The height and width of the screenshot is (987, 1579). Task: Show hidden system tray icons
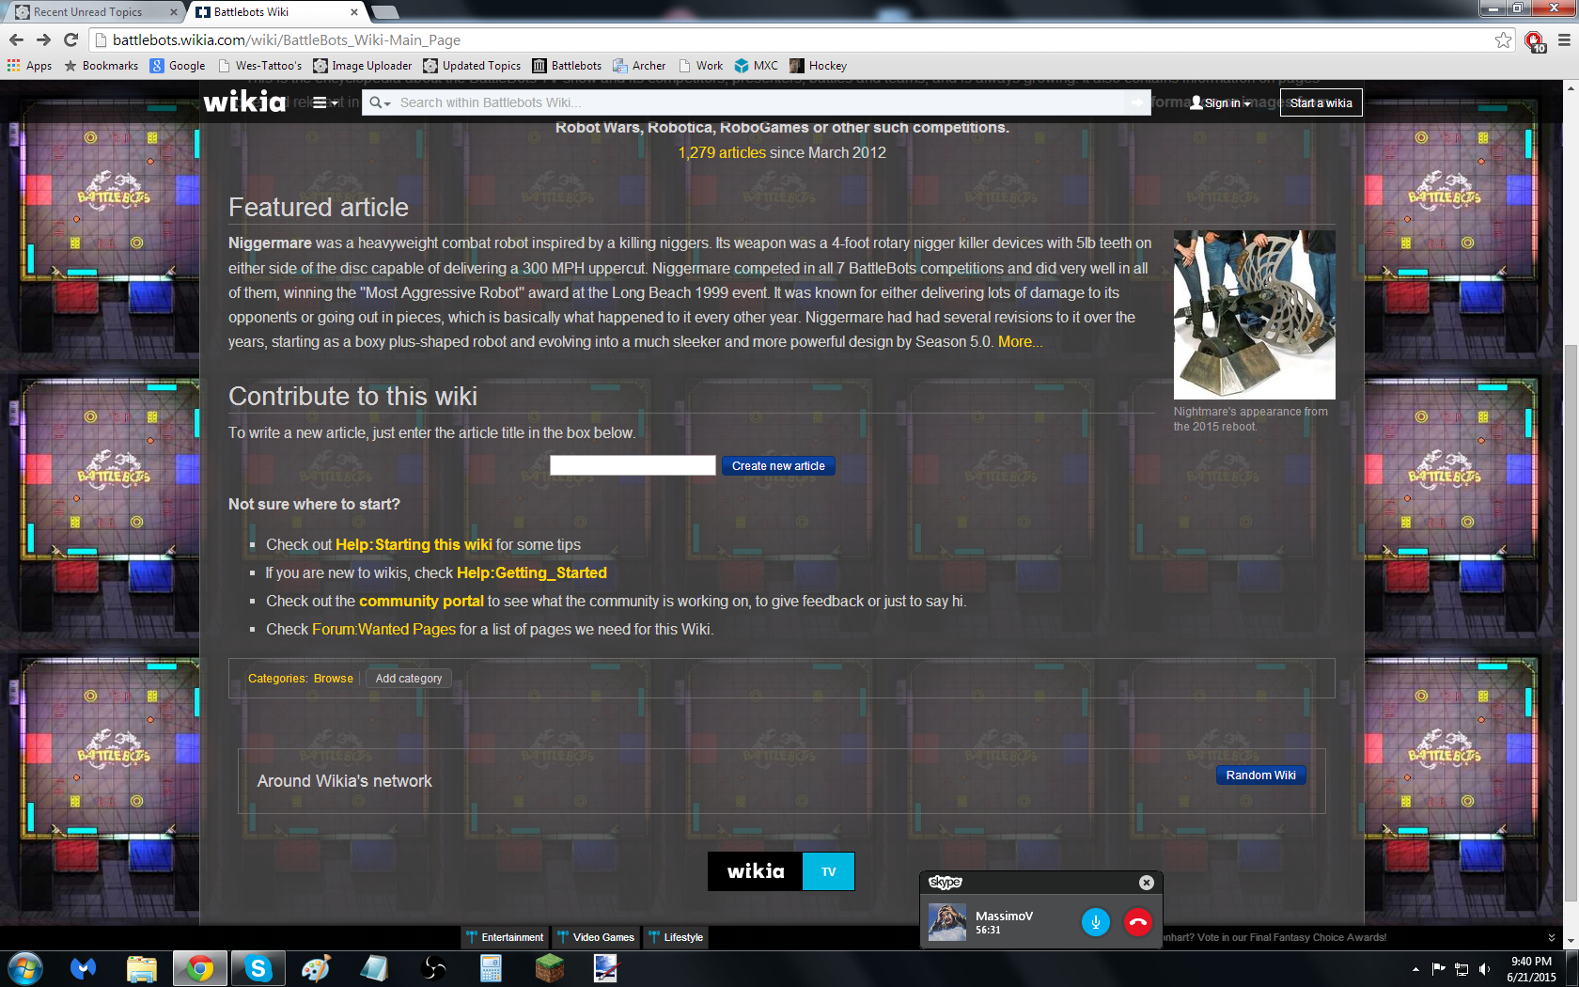coord(1415,969)
